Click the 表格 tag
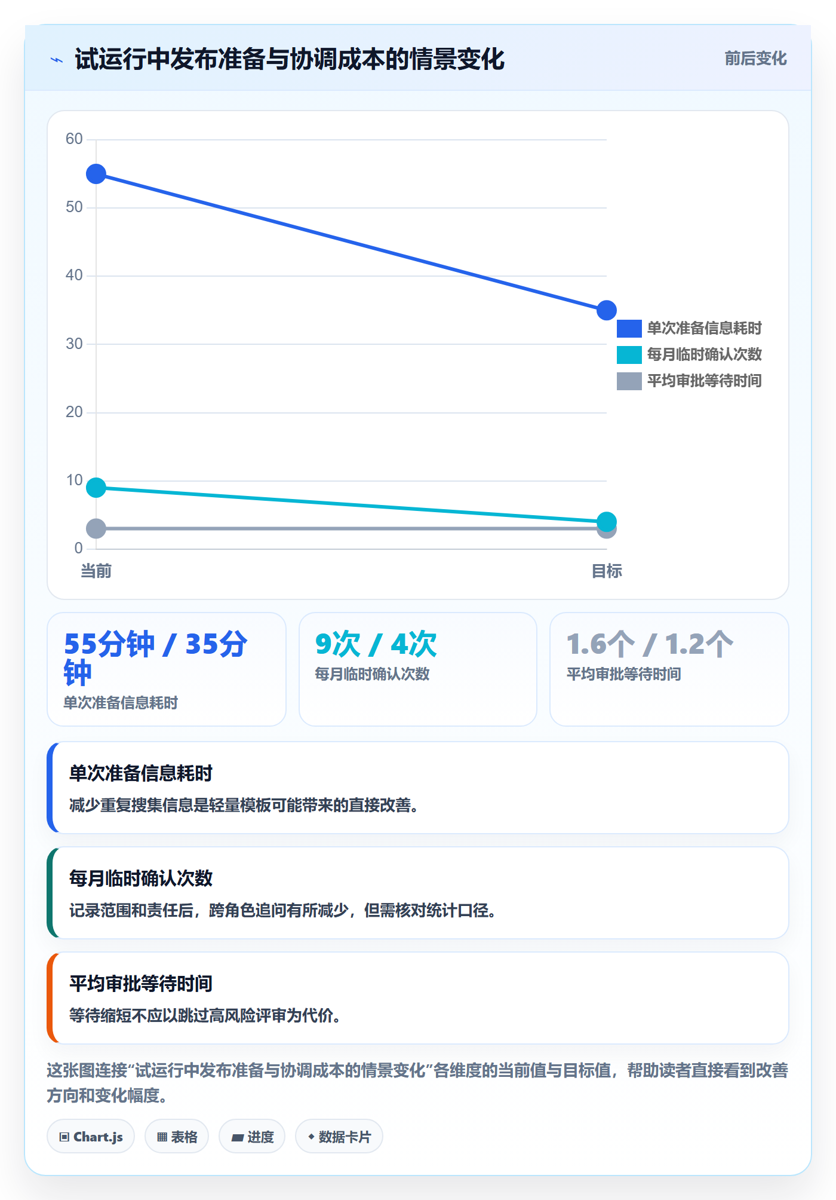This screenshot has height=1200, width=836. pyautogui.click(x=177, y=1137)
